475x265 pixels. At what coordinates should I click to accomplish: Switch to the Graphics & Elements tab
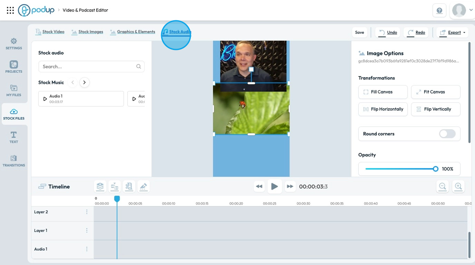pos(133,32)
